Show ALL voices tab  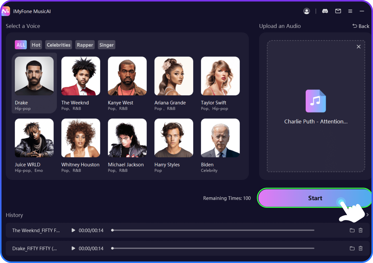[x=21, y=45]
